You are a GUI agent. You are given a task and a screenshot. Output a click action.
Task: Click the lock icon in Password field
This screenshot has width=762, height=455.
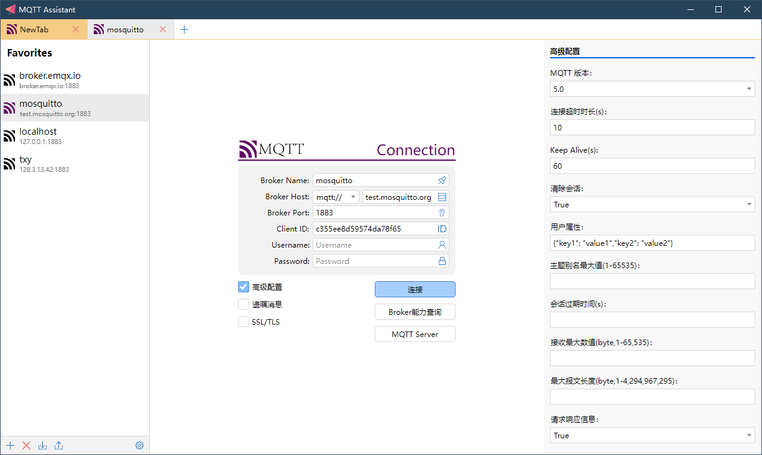click(442, 261)
